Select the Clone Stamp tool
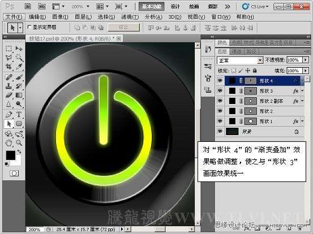 (x=8, y=86)
